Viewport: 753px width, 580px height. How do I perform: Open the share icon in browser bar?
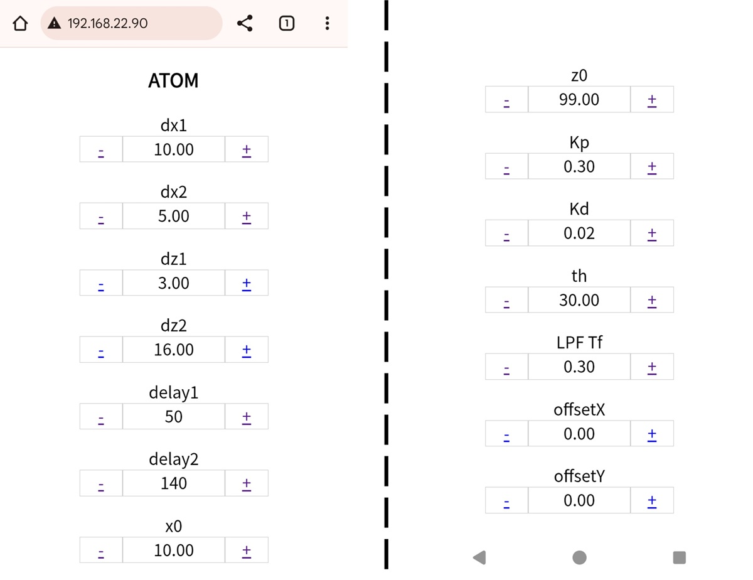[245, 24]
